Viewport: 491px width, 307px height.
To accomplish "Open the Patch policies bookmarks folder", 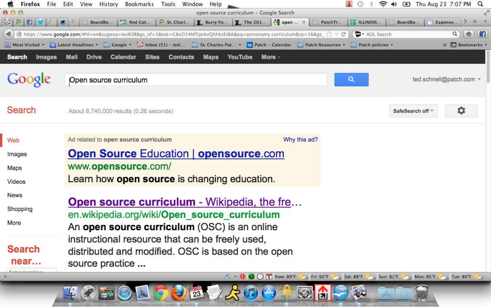I will (x=372, y=45).
